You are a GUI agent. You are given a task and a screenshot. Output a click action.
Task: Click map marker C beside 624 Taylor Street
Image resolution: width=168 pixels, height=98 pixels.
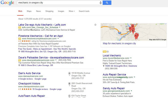pos(69,96)
